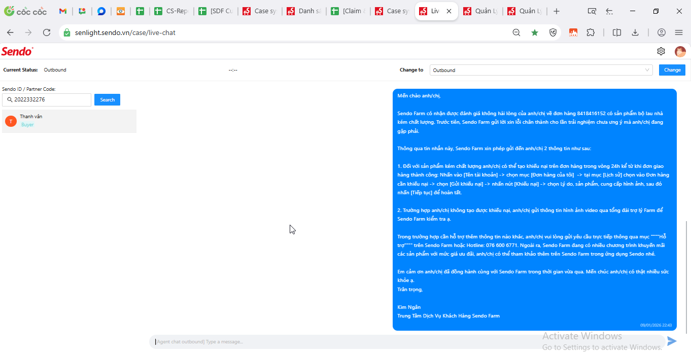This screenshot has width=691, height=353.
Task: Open the Gmail pinned tab
Action: 63,11
